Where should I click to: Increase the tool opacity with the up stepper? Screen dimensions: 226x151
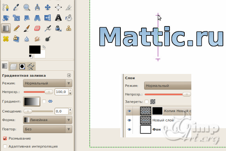[70, 90]
